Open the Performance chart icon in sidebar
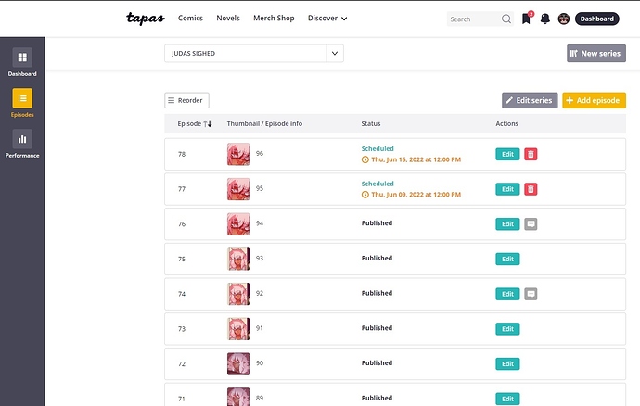640x406 pixels. coord(22,139)
